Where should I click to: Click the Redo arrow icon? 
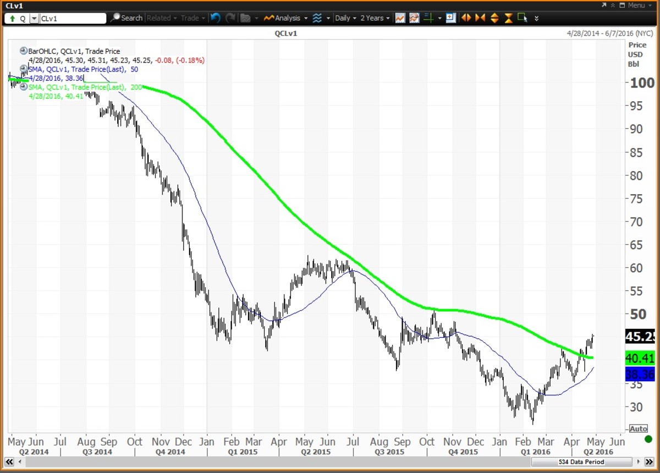(229, 18)
